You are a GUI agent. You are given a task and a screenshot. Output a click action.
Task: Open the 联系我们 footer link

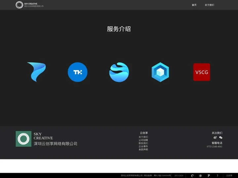tap(143, 143)
